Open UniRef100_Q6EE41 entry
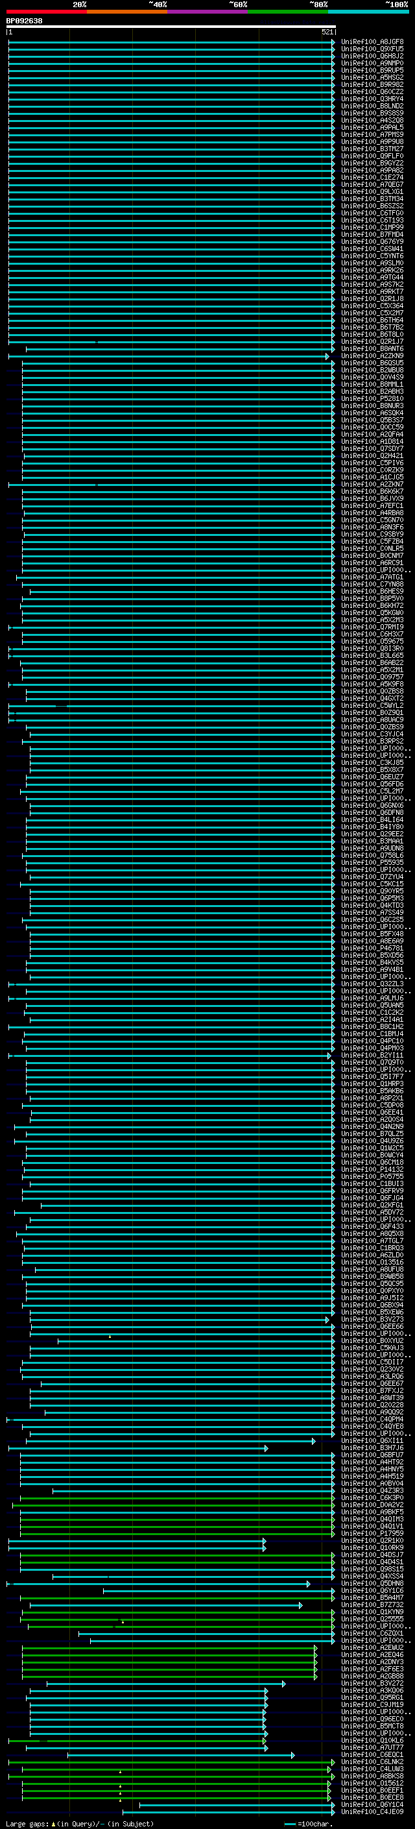This screenshot has width=415, height=1829. point(372,1113)
